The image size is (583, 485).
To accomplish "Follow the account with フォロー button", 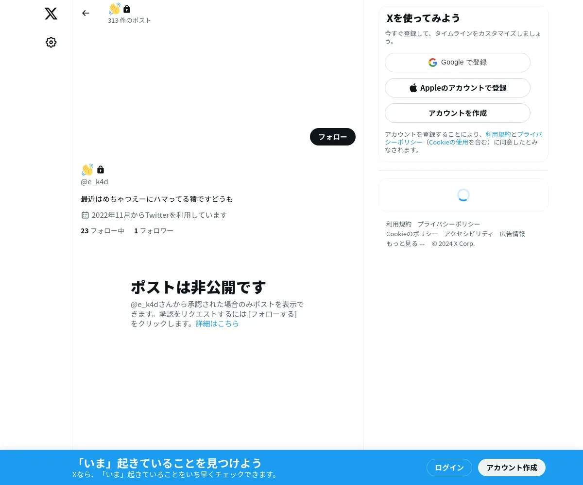I will point(333,137).
